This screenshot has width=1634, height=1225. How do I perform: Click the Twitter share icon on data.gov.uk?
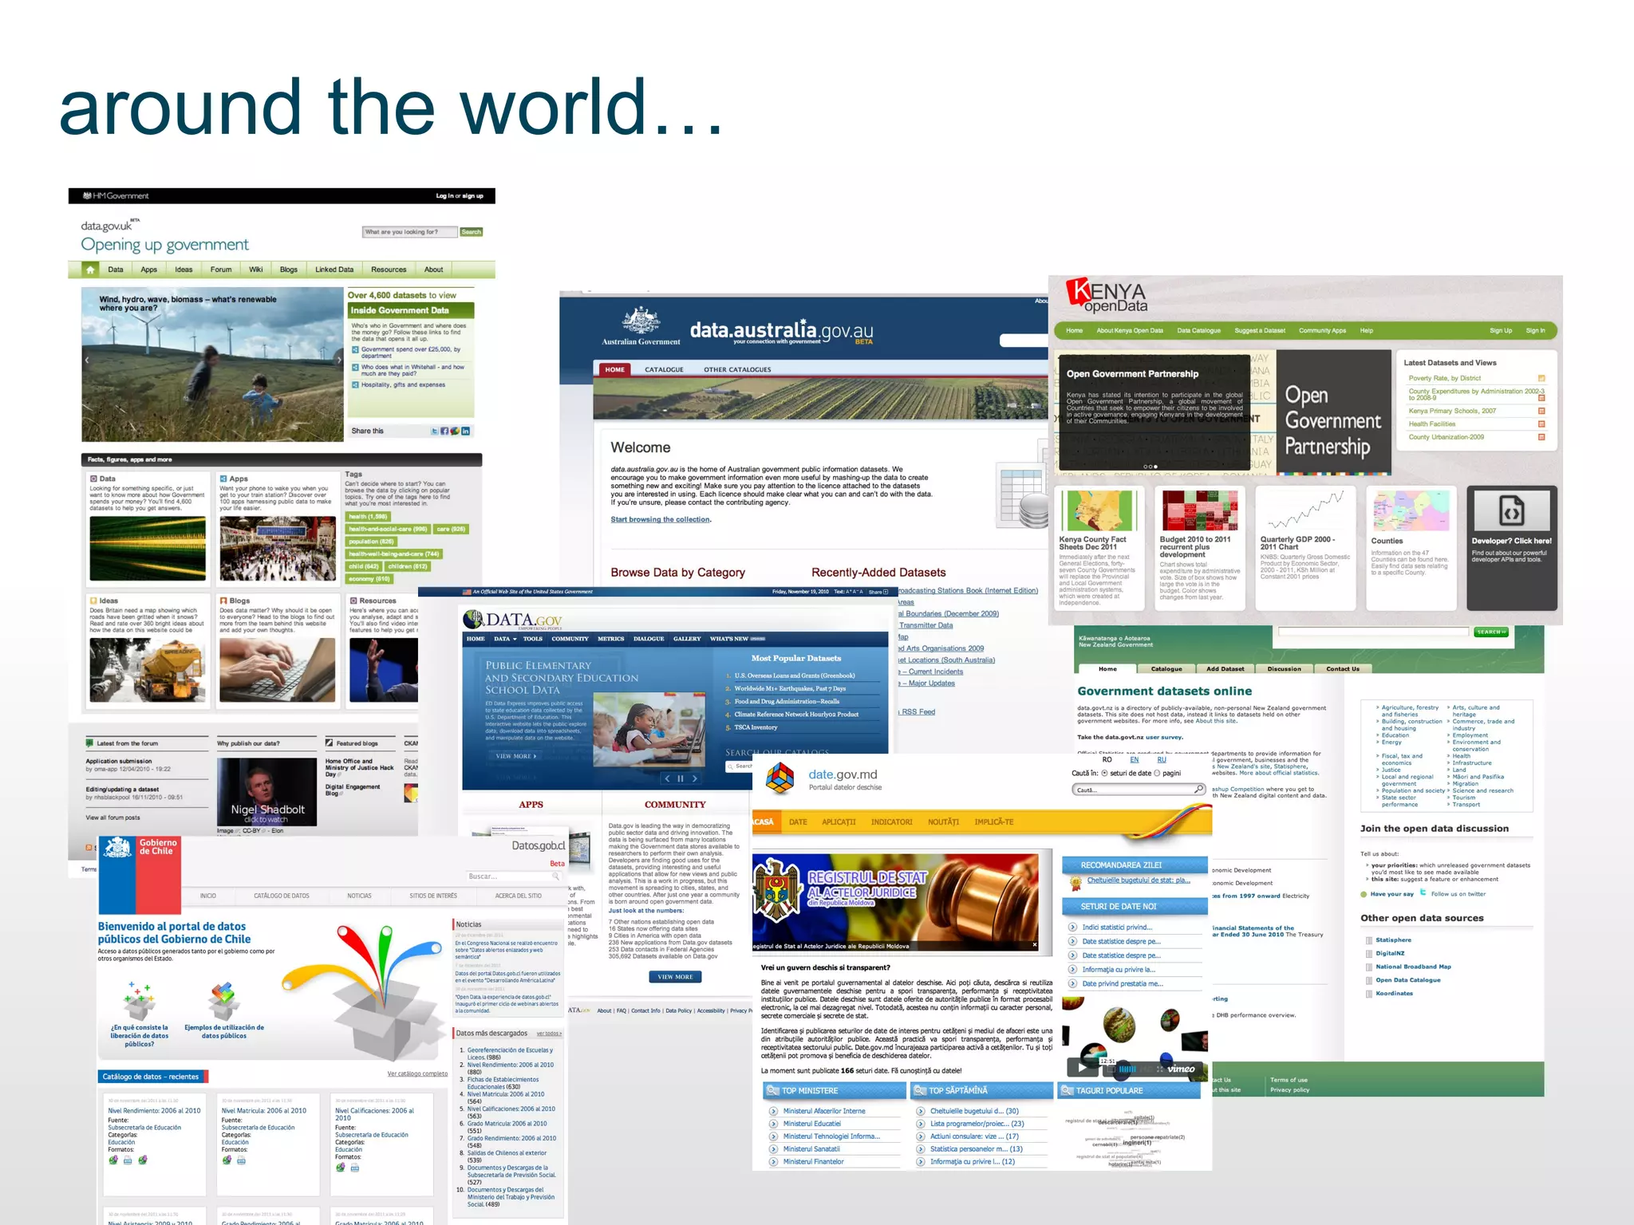tap(435, 431)
